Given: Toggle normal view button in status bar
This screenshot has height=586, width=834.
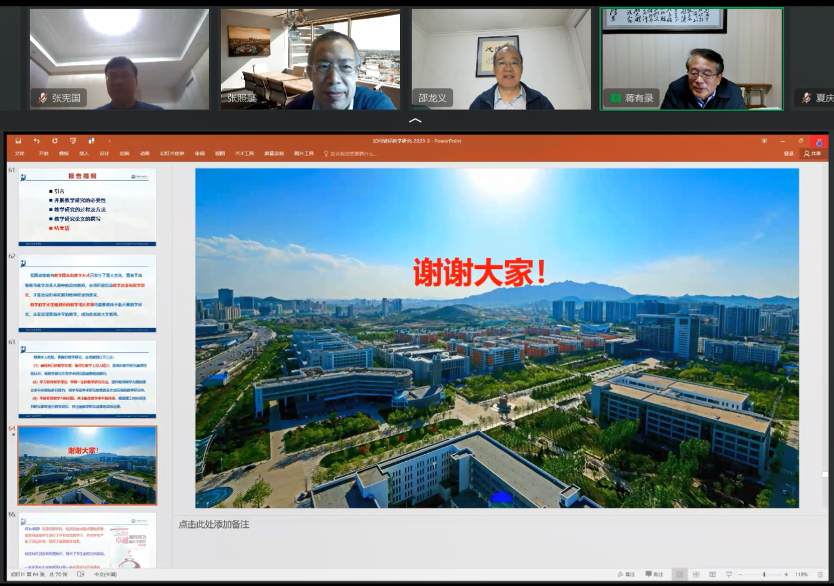Looking at the screenshot, I should click(679, 574).
